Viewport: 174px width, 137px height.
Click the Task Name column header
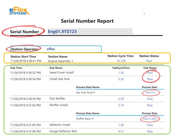[56, 68]
